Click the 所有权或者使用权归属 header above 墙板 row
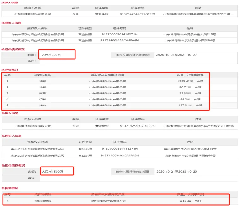This screenshot has width=240, height=206. point(108,76)
